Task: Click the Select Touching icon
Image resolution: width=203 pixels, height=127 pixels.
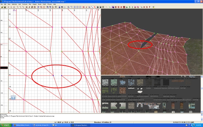Action: 29,7
